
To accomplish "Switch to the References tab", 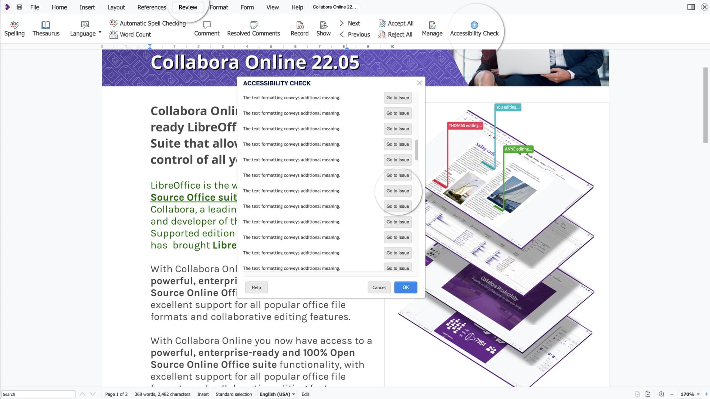I will coord(152,7).
